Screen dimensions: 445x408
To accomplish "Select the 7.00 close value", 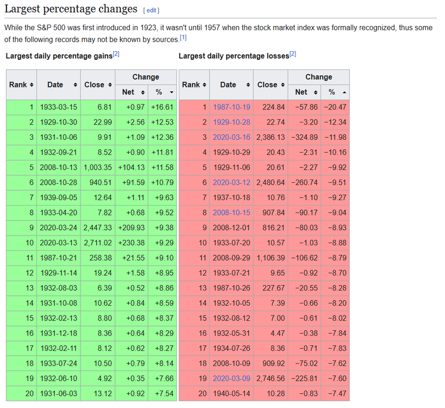I will pos(271,318).
